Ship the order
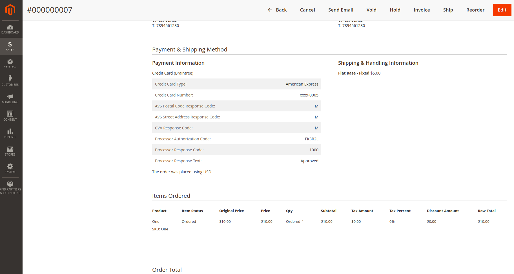This screenshot has height=274, width=514. pyautogui.click(x=448, y=10)
